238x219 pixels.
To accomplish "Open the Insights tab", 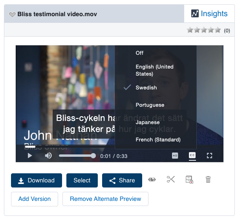I will (209, 13).
